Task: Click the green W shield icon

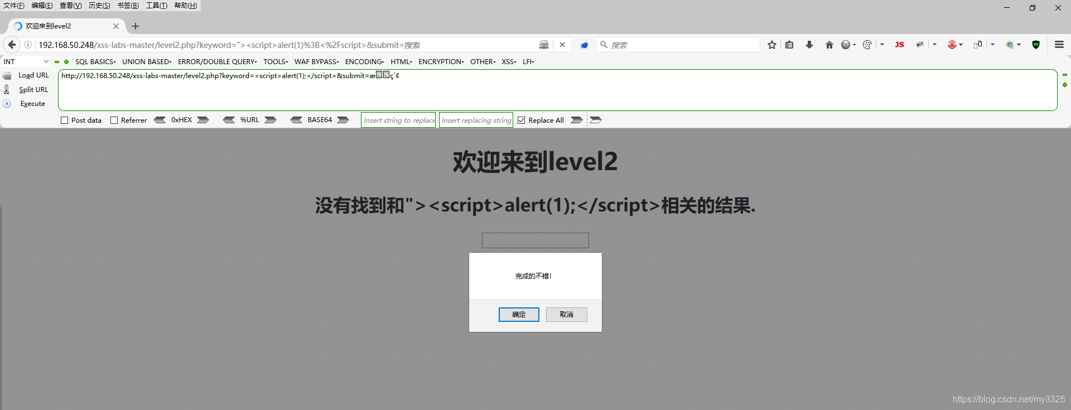Action: click(1036, 45)
